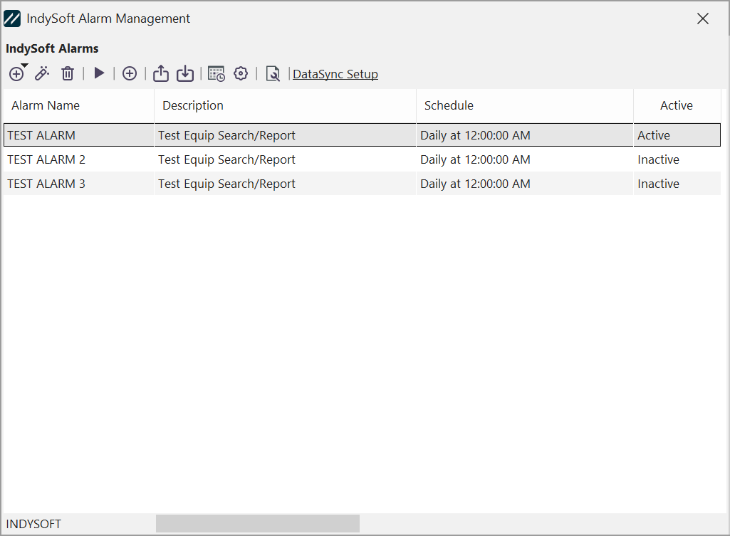
Task: Sort by Alarm Name column header
Action: [x=46, y=105]
